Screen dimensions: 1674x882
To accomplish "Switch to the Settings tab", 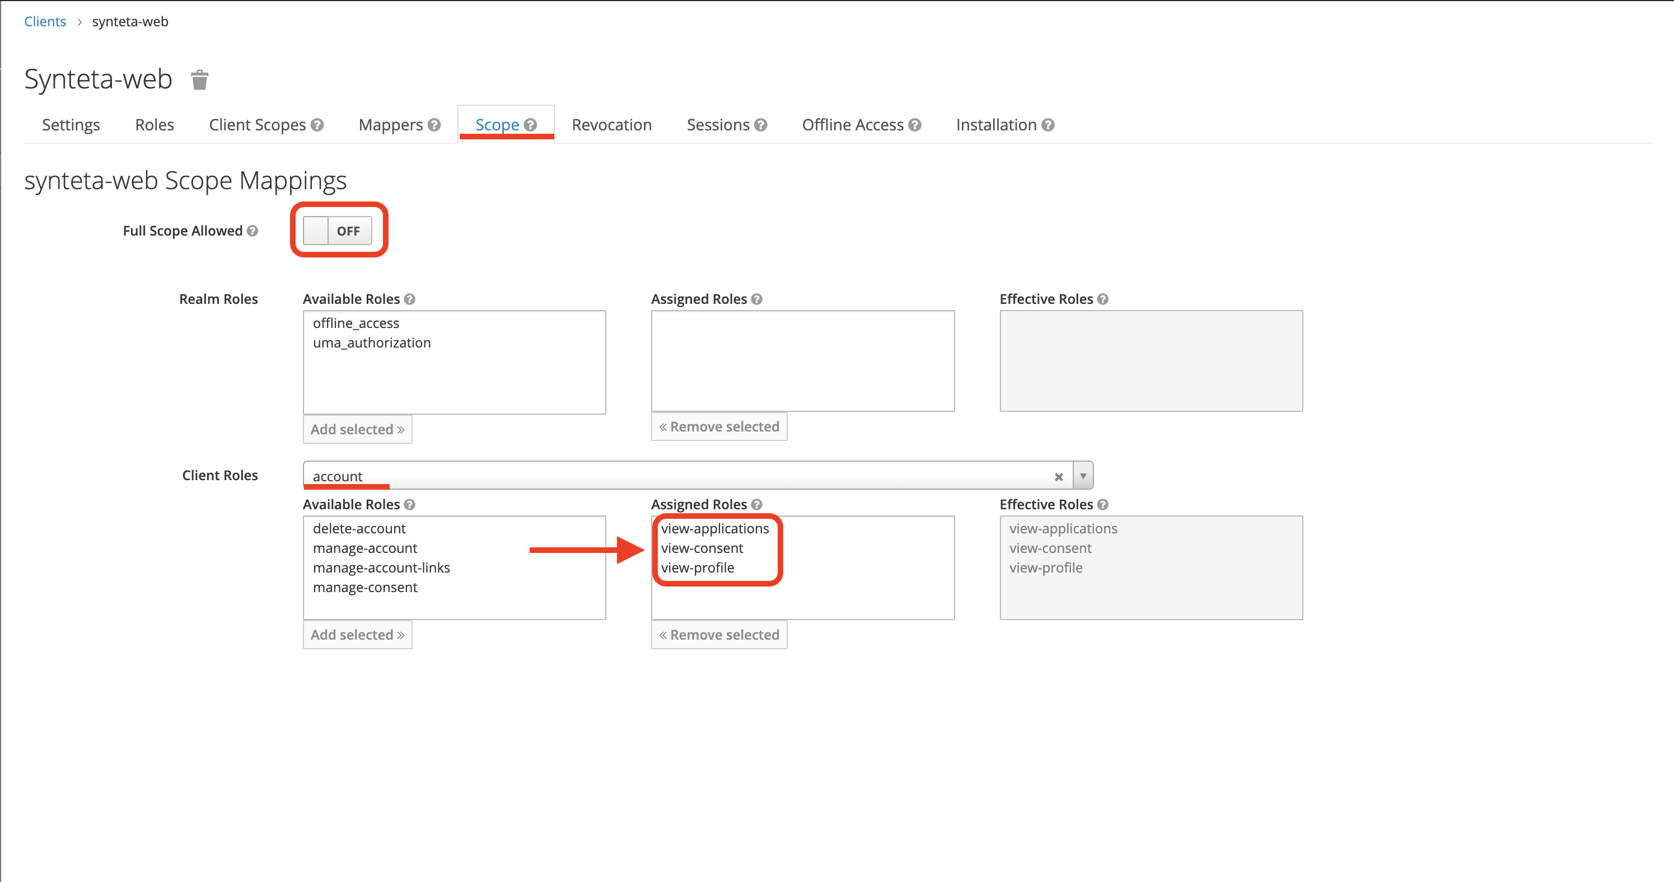I will click(x=71, y=125).
